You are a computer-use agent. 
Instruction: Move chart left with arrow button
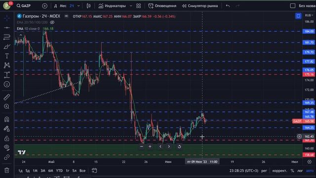point(160,146)
